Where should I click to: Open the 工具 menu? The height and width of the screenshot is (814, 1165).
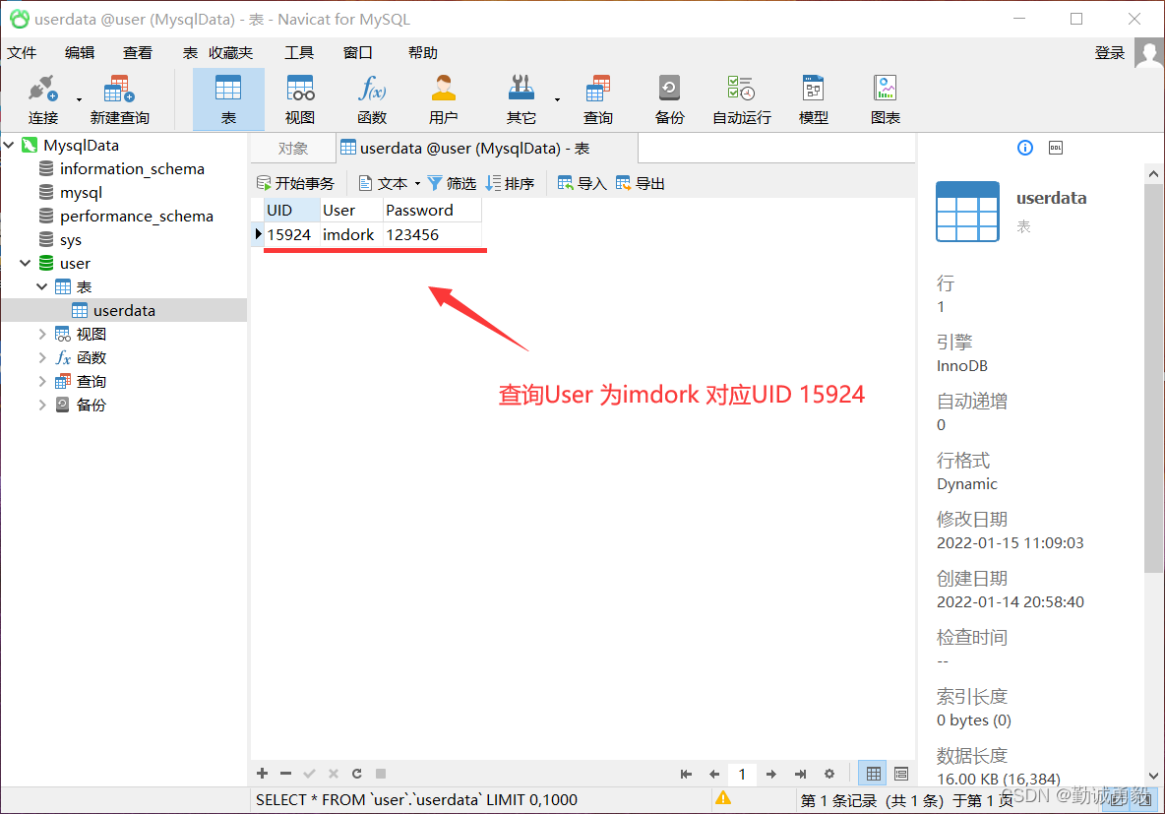click(x=299, y=53)
